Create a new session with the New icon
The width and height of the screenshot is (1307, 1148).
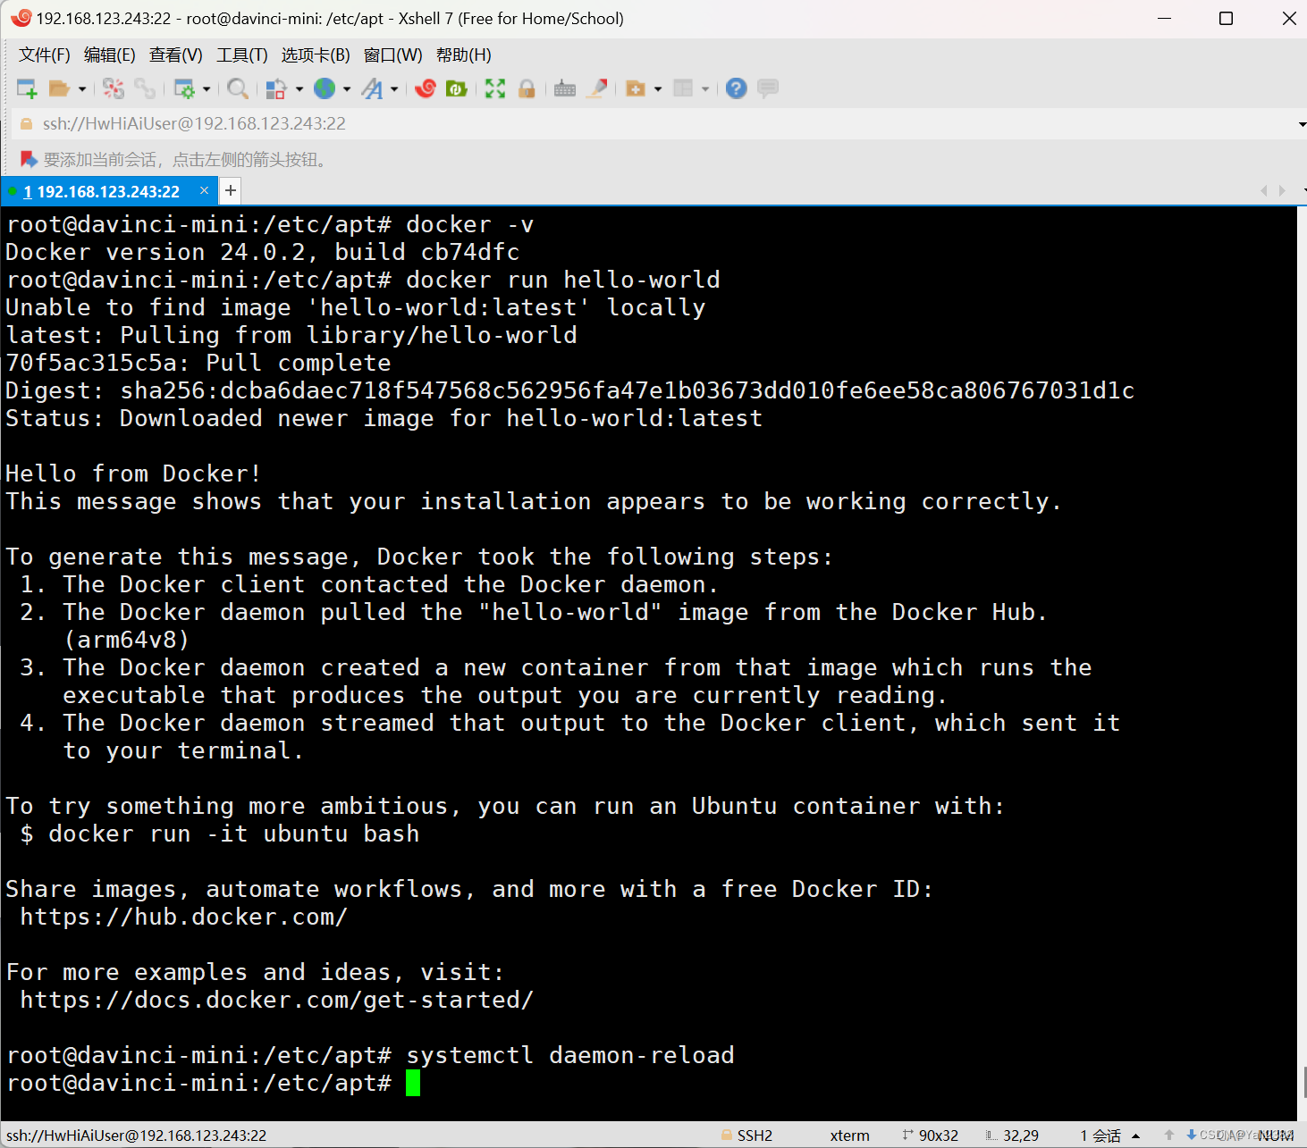click(x=26, y=88)
